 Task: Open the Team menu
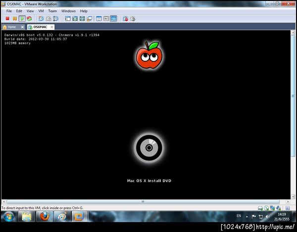click(52, 11)
